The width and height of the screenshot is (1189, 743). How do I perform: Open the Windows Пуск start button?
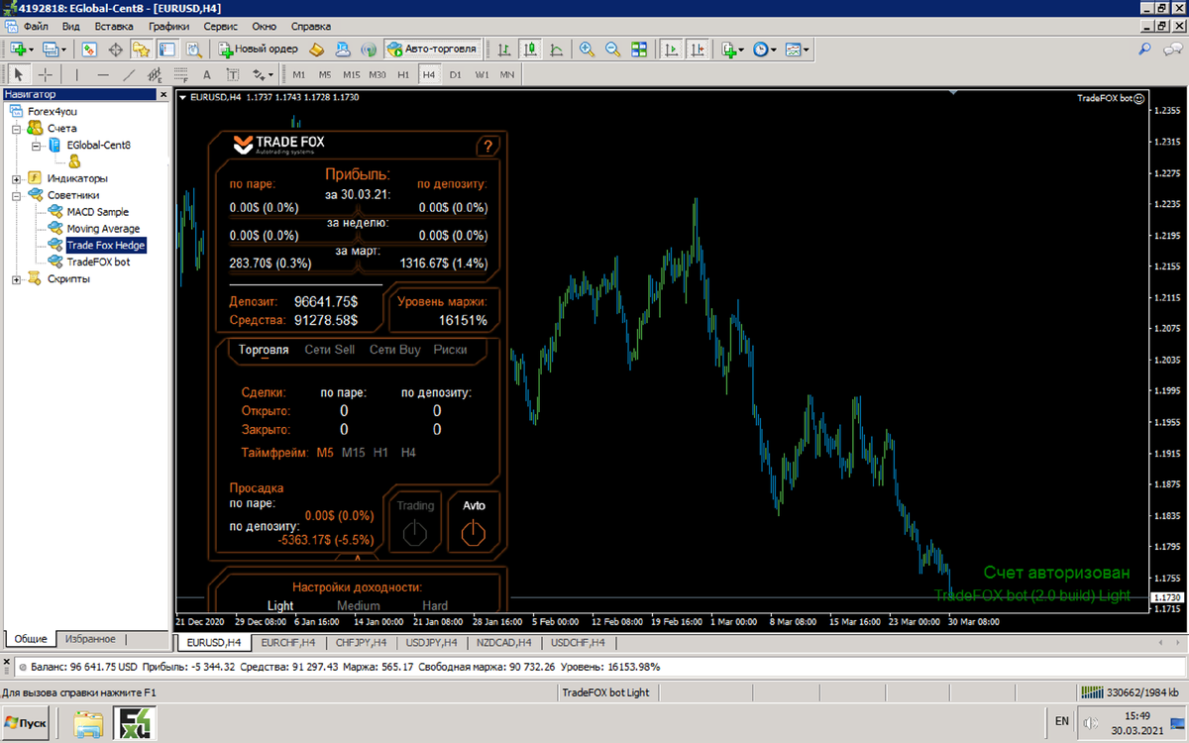pyautogui.click(x=27, y=723)
